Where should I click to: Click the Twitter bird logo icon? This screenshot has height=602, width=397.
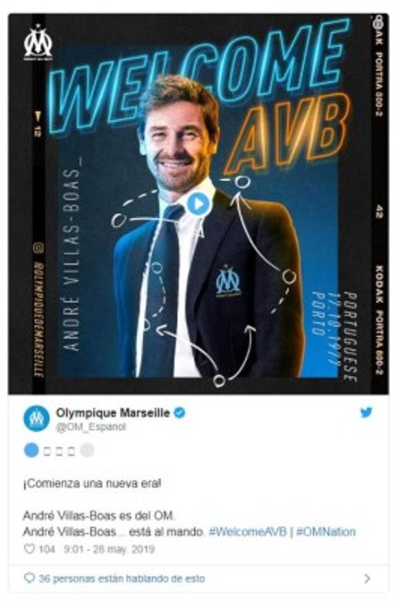click(366, 413)
